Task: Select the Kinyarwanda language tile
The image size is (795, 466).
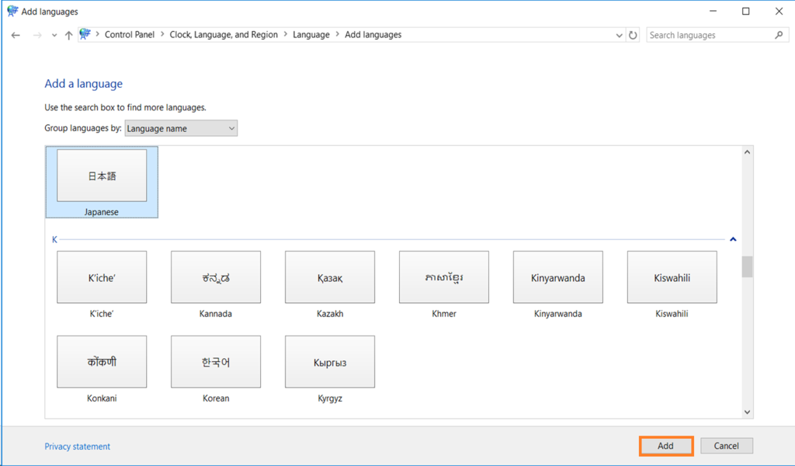Action: click(x=557, y=284)
